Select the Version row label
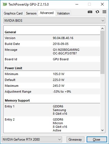Image resolution: width=109 pixels, height=144 pixels. [x=10, y=38]
